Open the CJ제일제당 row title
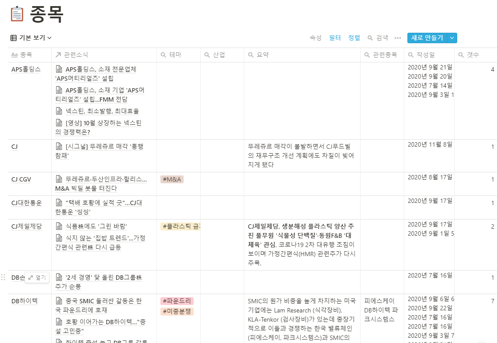The width and height of the screenshot is (497, 343). (27, 226)
